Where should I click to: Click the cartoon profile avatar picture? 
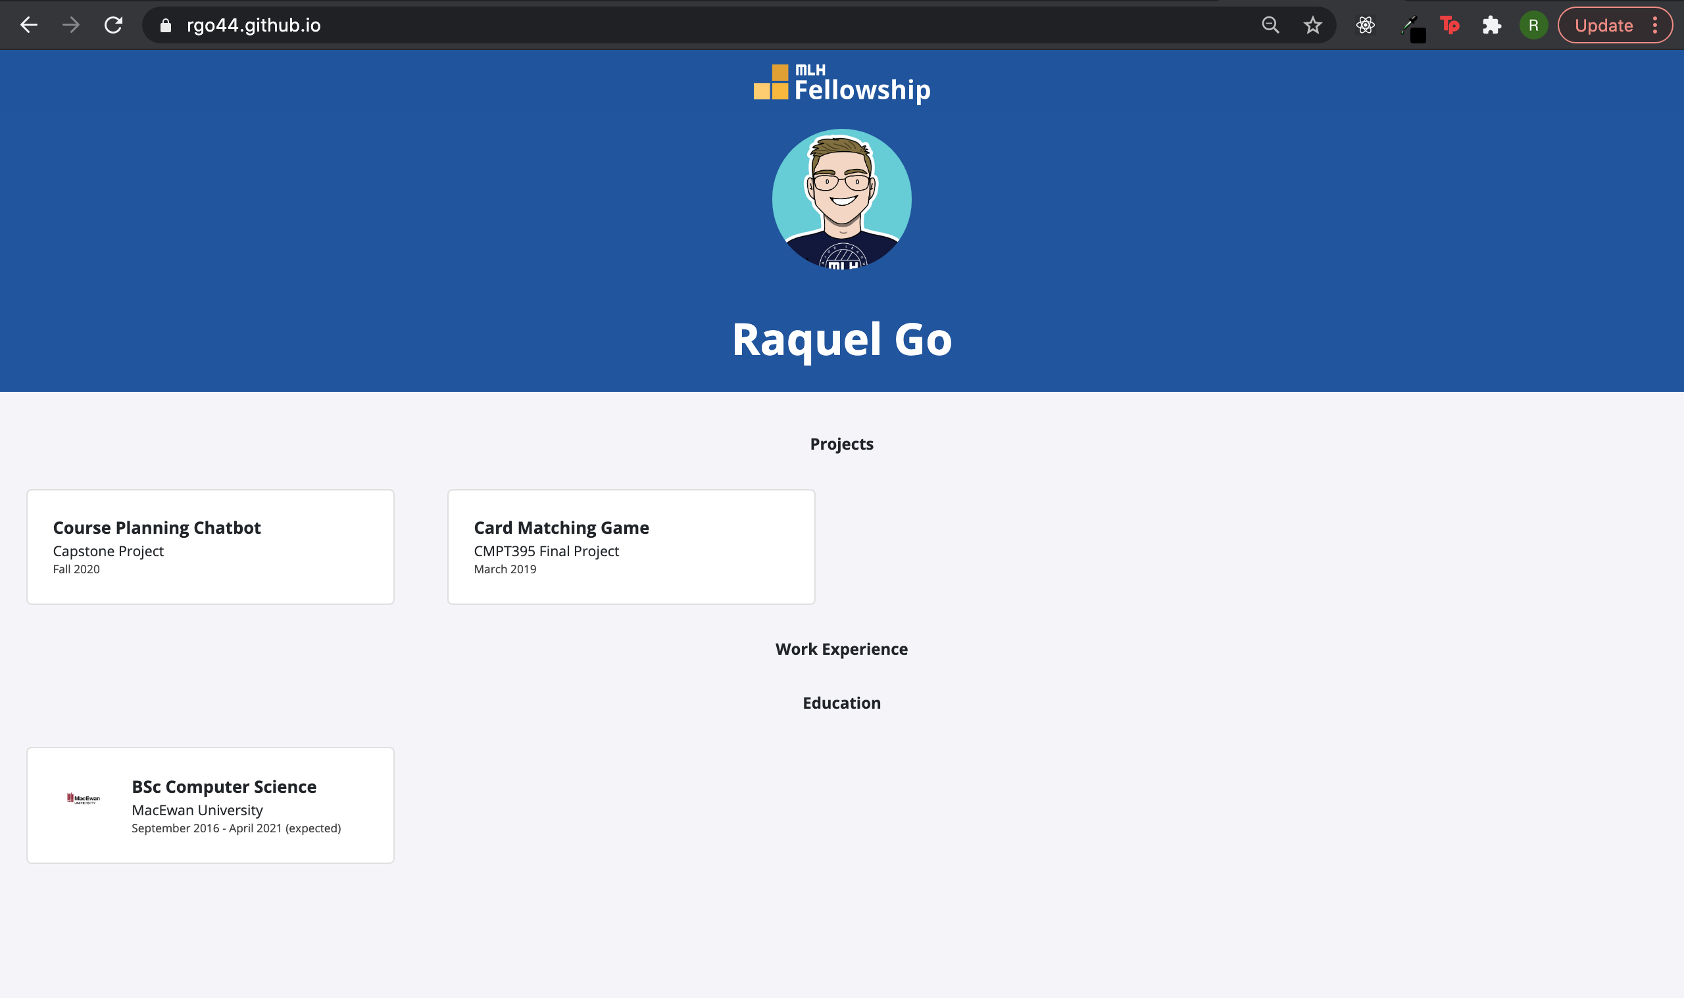point(841,199)
